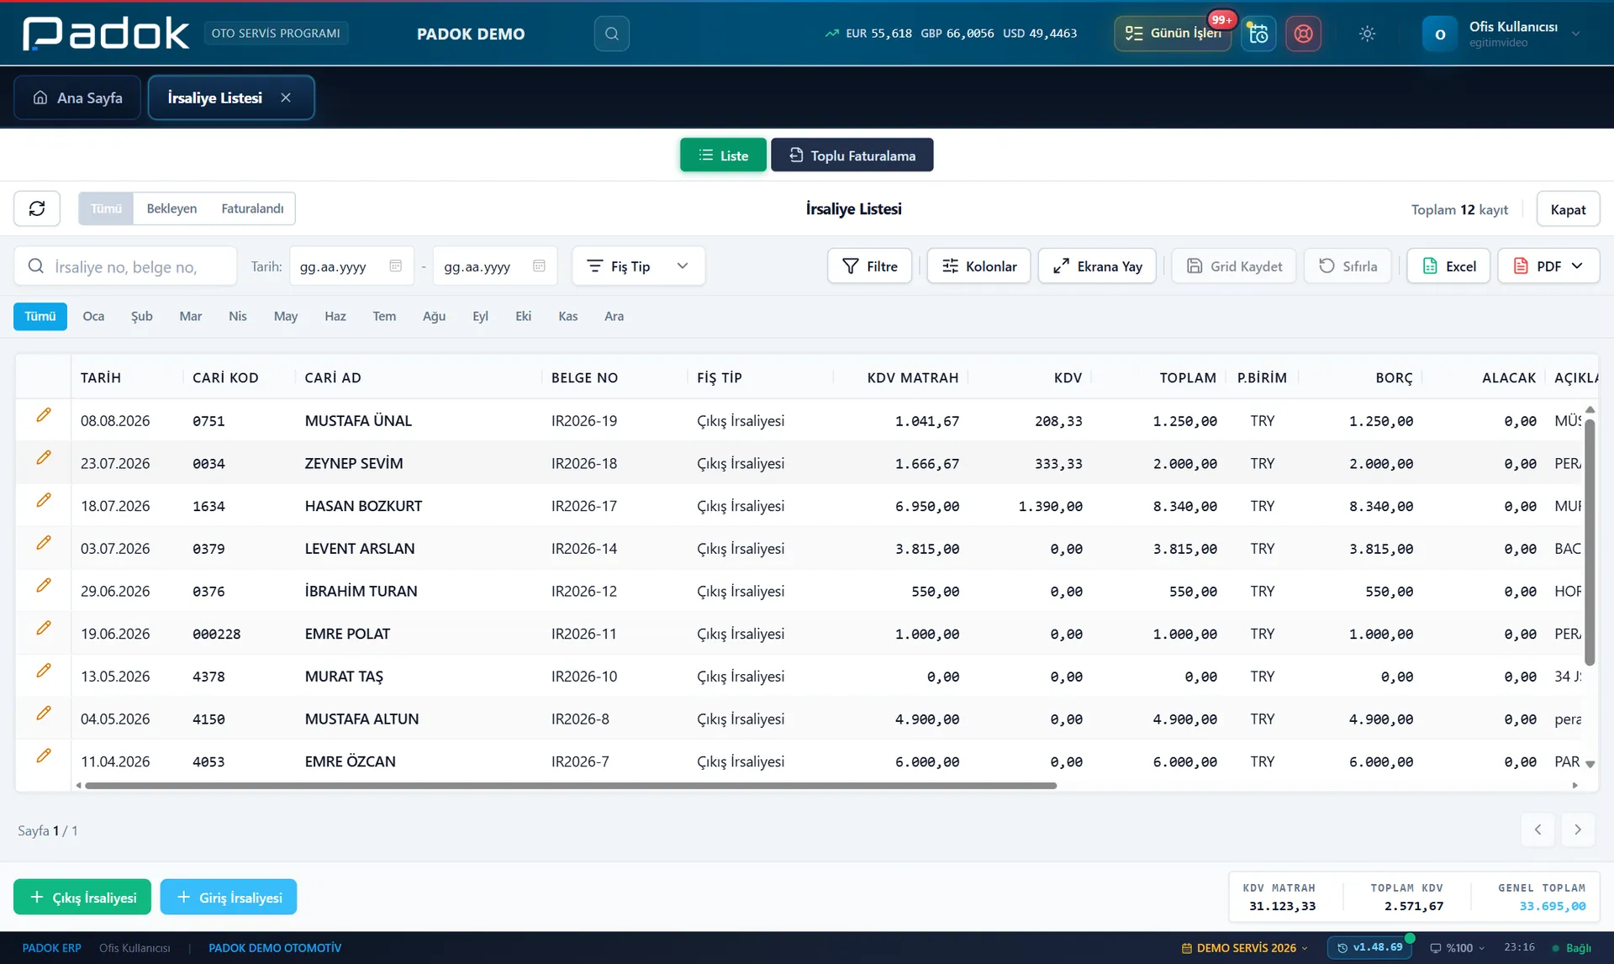Open the Ofis Kullanıcısı user menu
This screenshot has height=964, width=1614.
click(1502, 34)
